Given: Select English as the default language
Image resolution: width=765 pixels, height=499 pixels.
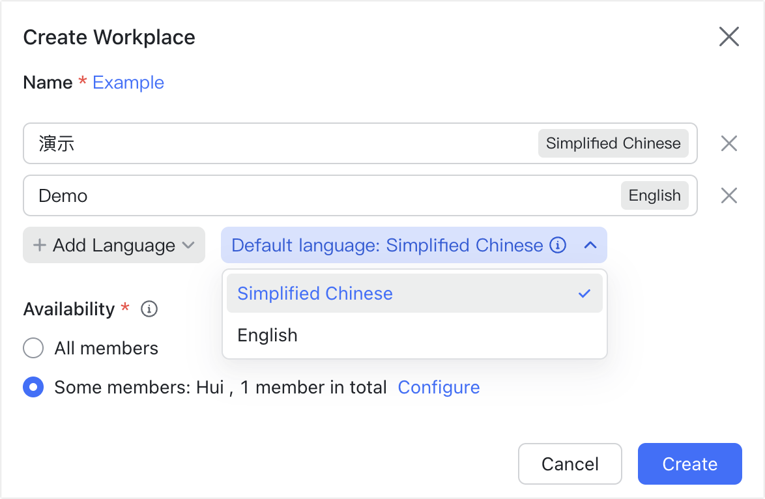Looking at the screenshot, I should [268, 335].
